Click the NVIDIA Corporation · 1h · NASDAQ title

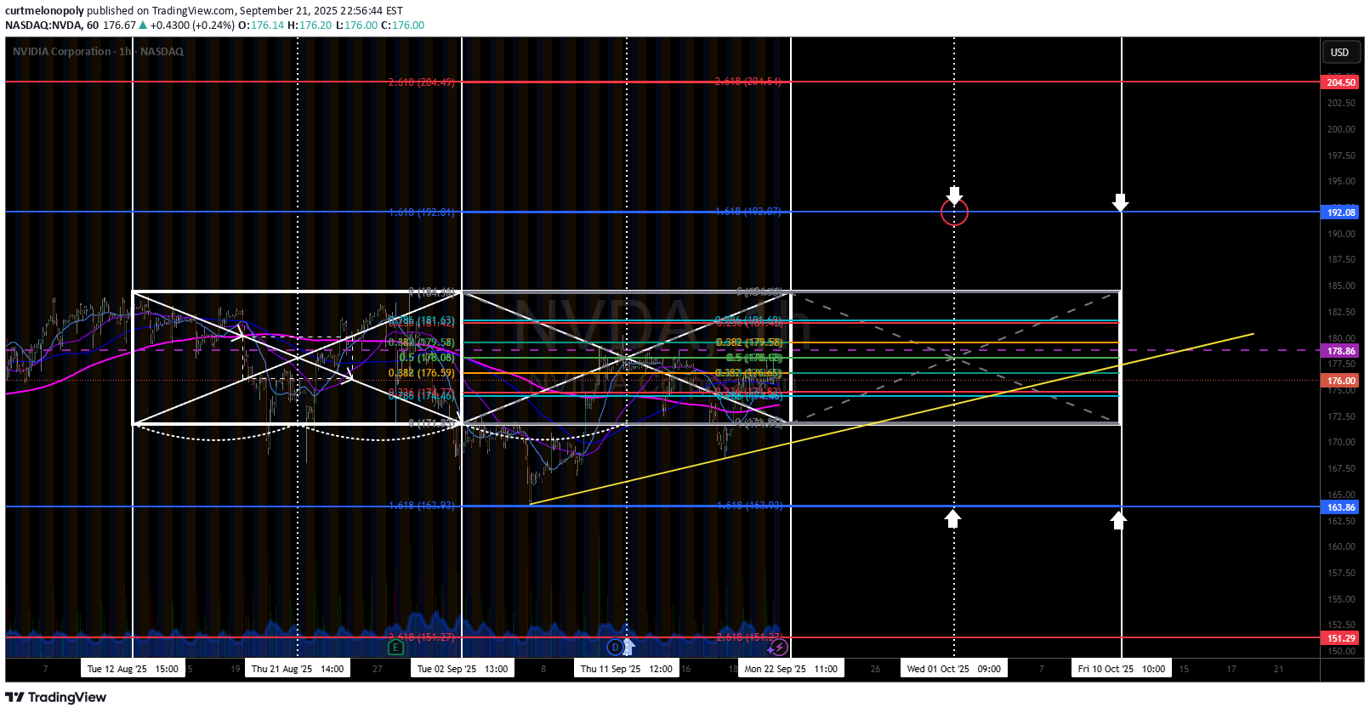(x=98, y=52)
